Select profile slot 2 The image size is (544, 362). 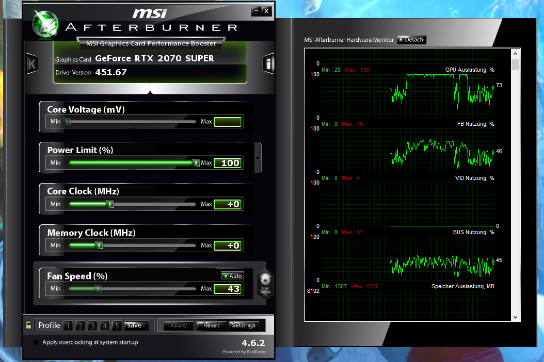[80, 325]
